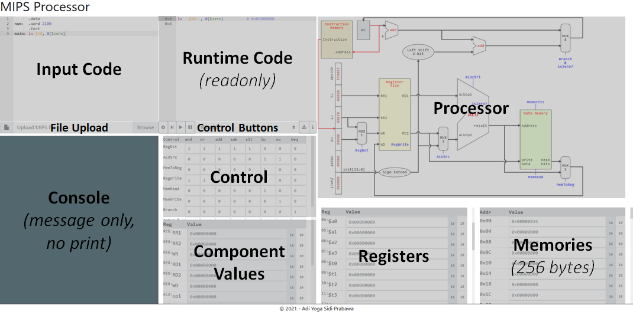The width and height of the screenshot is (633, 315).
Task: Click MUX 4 above Branch & isZero label
Action: point(565,37)
